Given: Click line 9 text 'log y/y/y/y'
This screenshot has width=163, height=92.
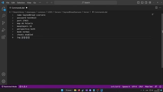Looking at the screenshot, I should click(x=23, y=38).
